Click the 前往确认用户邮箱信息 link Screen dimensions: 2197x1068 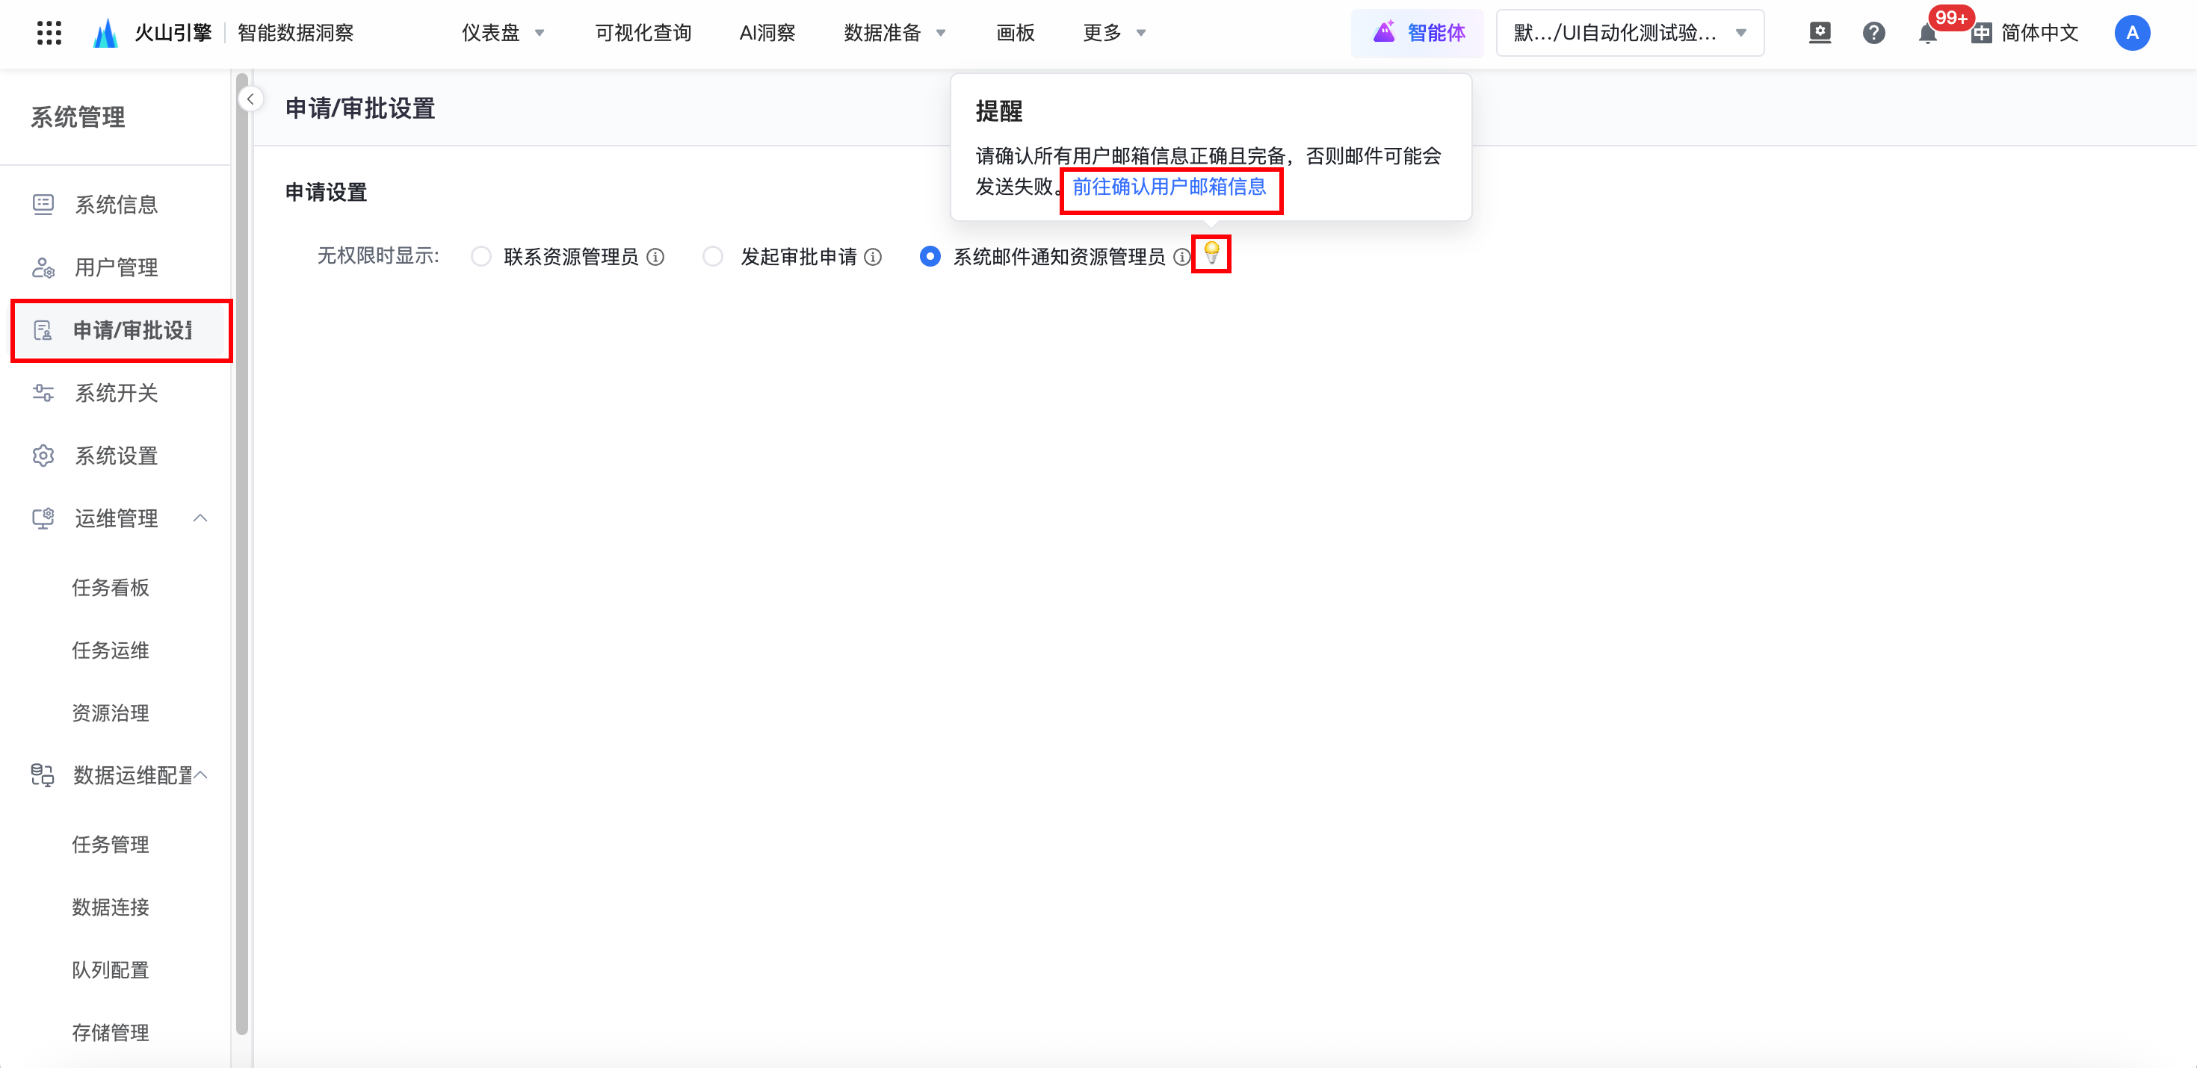click(x=1169, y=187)
